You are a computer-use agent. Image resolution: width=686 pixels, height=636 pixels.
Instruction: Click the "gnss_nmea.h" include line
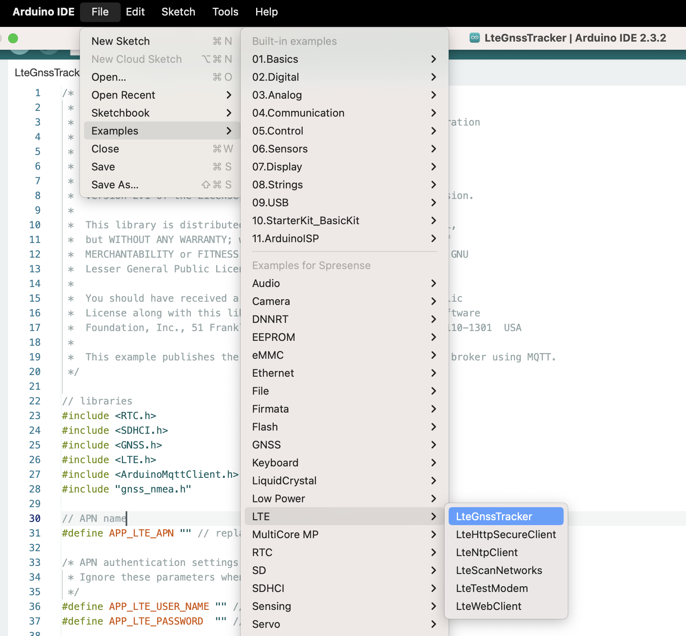[126, 489]
